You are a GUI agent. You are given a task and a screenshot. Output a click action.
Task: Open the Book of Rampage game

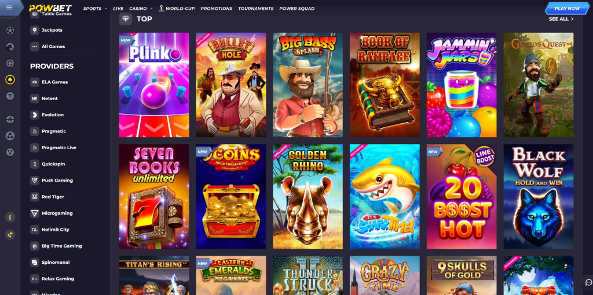[385, 85]
